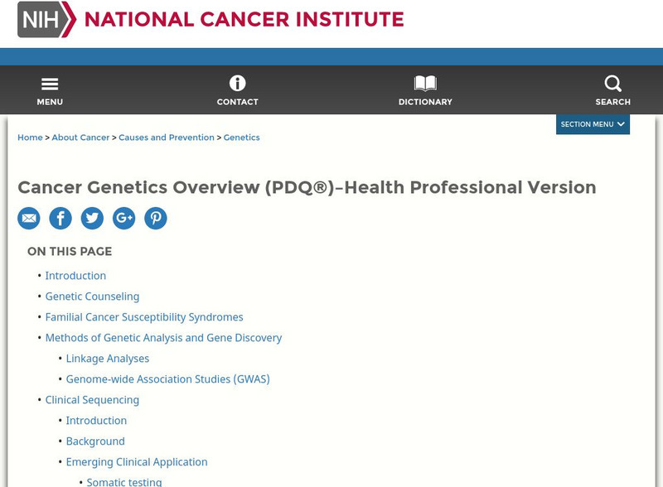The width and height of the screenshot is (663, 487).
Task: Go to Methods of Genetic Analysis link
Action: pyautogui.click(x=163, y=338)
